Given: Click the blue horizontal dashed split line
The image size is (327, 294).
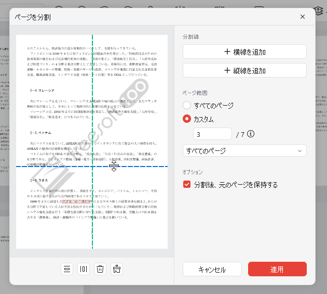Looking at the screenshot, I should click(52, 167).
